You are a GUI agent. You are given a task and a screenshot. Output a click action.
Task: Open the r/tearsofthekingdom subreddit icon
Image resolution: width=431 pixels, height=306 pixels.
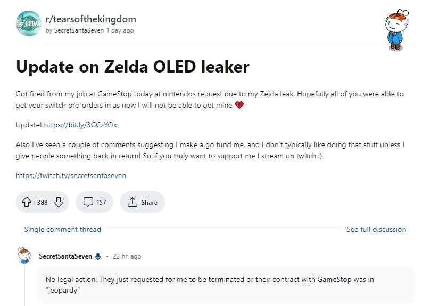coord(29,23)
